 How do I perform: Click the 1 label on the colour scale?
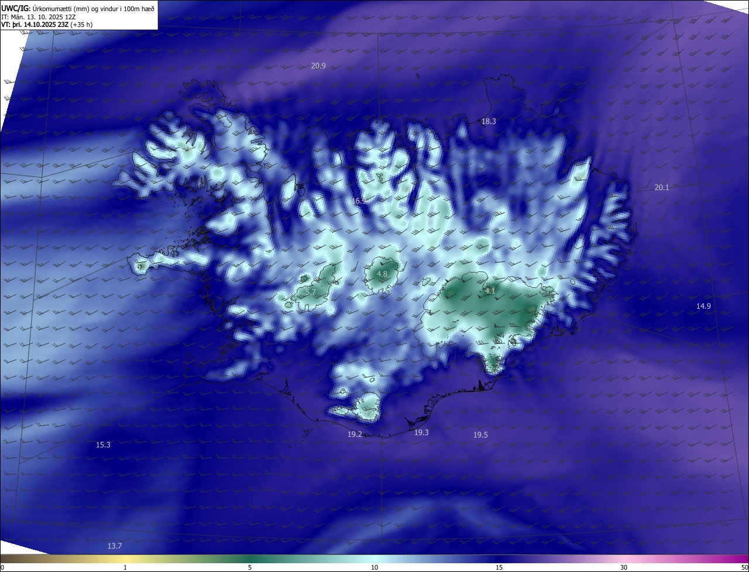pyautogui.click(x=125, y=567)
